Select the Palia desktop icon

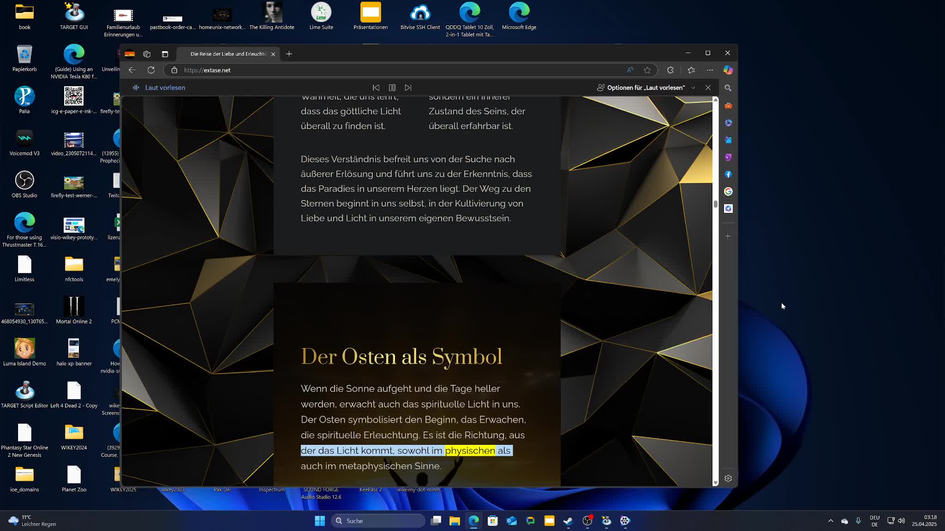pyautogui.click(x=24, y=100)
